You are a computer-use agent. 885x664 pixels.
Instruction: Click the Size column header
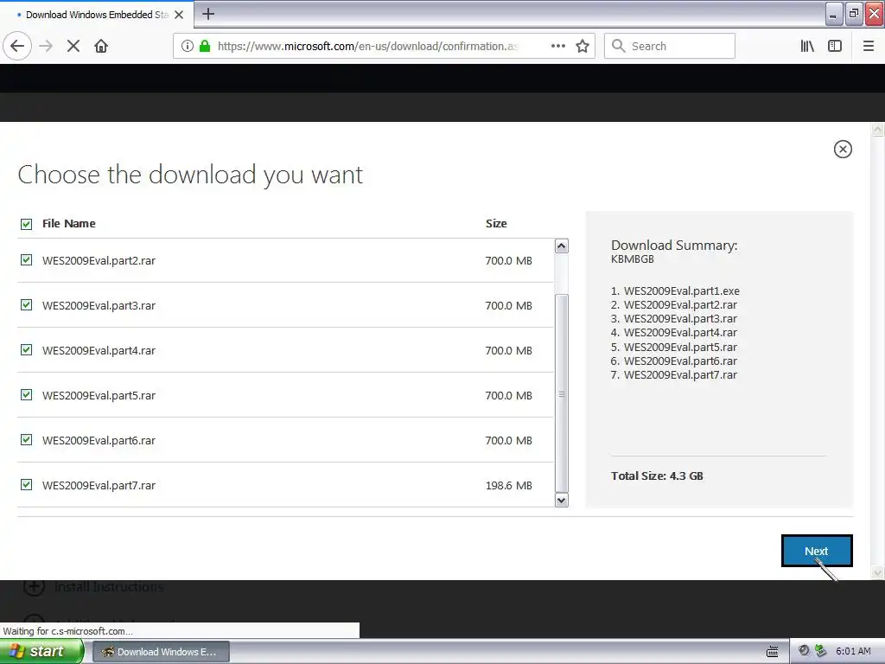(496, 223)
